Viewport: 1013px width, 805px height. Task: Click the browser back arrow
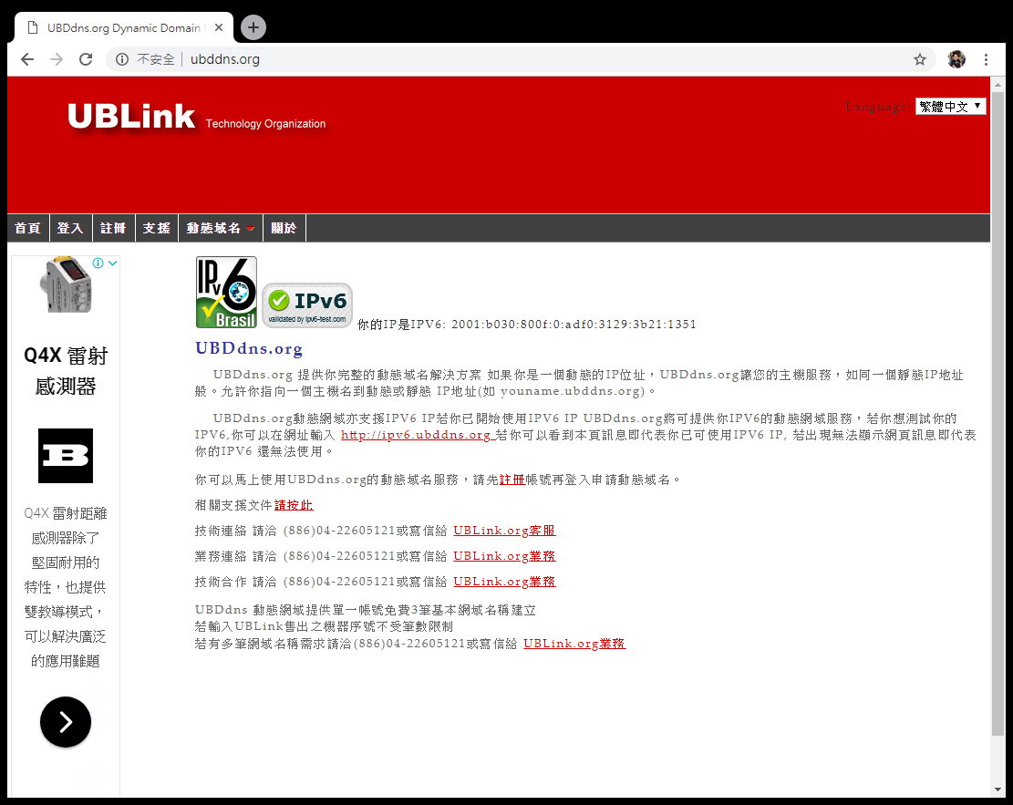[x=27, y=59]
